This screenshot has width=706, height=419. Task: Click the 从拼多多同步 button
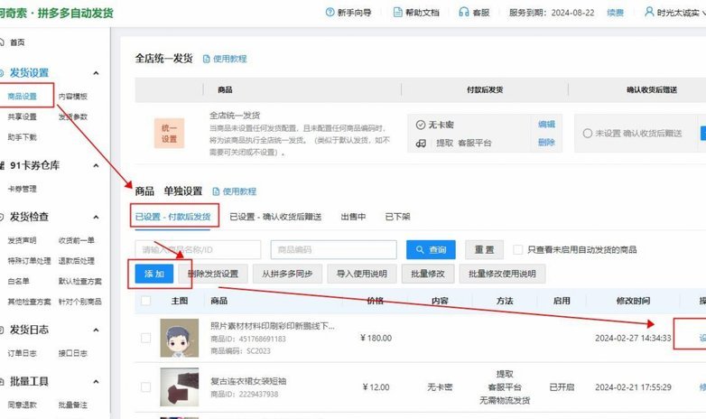[x=287, y=274]
